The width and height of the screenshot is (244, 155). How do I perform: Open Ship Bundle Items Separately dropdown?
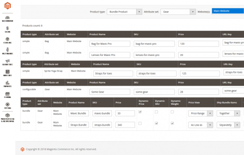pos(228,125)
